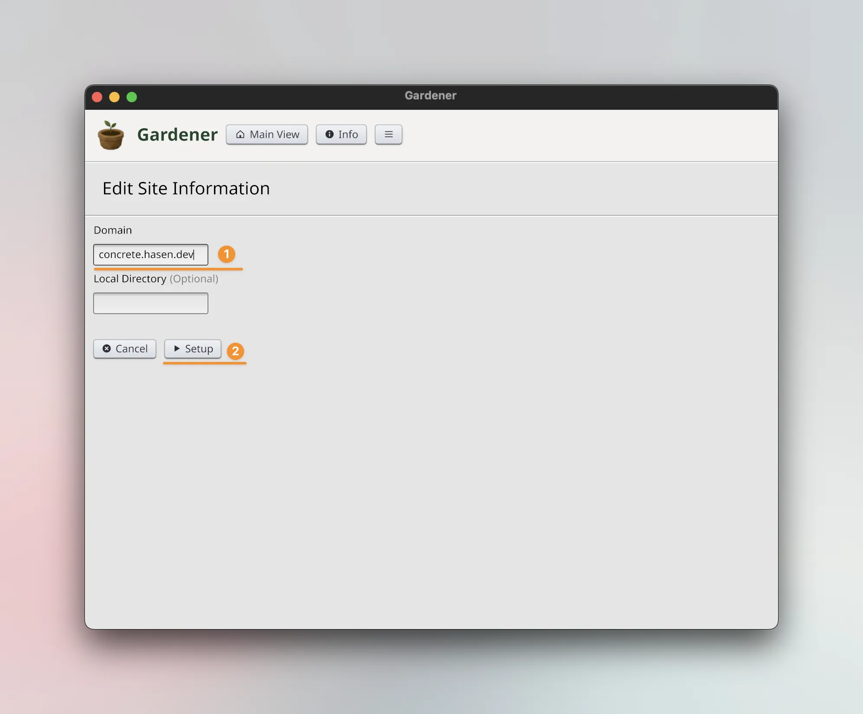
Task: Close the Gardener window with red button
Action: [x=97, y=97]
